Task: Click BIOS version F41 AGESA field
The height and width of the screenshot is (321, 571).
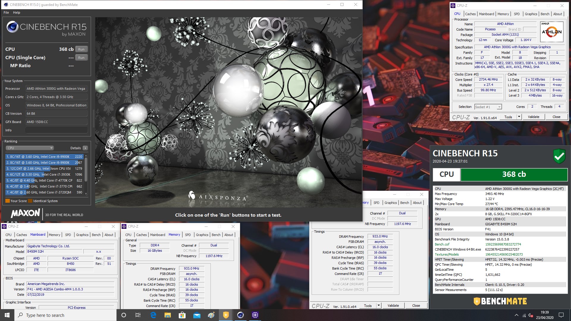Action: coord(70,289)
